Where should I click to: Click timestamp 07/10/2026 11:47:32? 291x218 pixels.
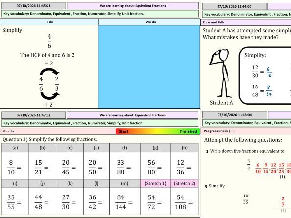34,115
